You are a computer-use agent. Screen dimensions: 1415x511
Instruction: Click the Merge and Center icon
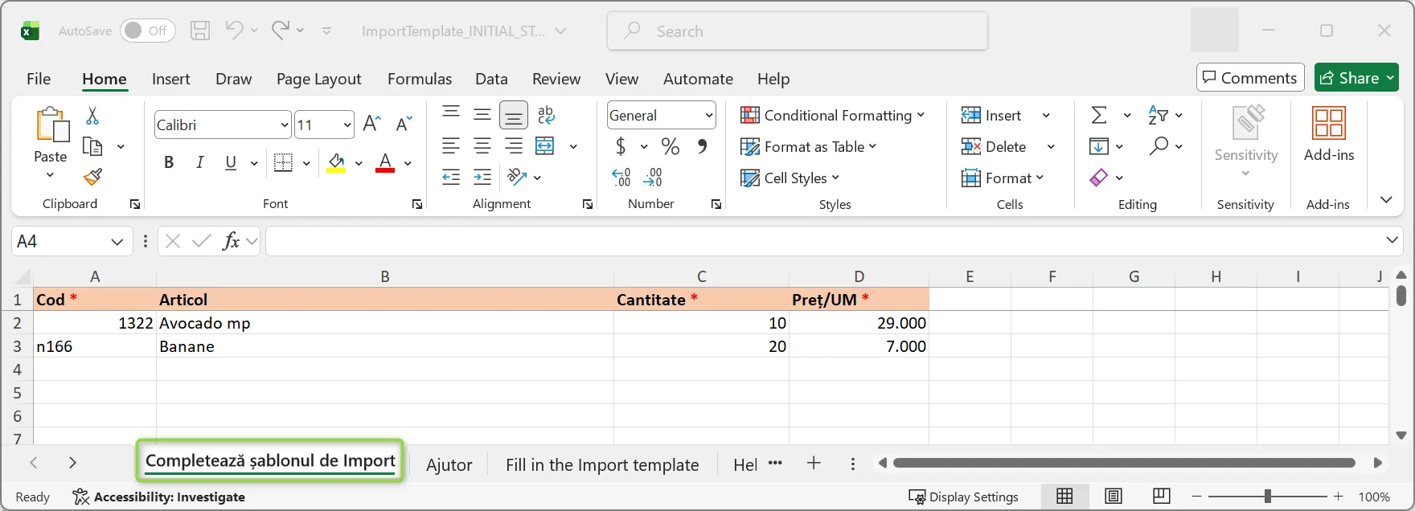[545, 146]
